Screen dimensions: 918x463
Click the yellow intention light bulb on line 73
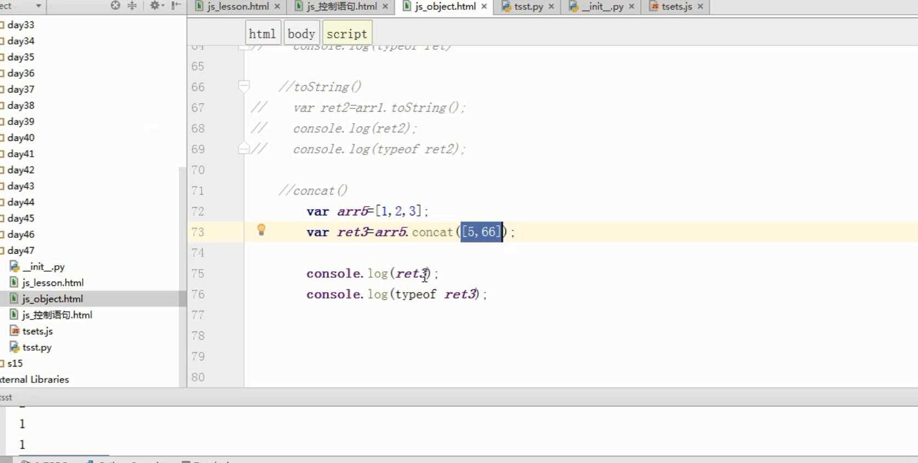[x=261, y=230]
